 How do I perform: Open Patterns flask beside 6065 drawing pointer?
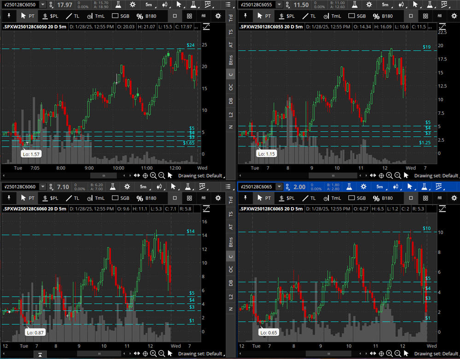pyautogui.click(x=424, y=186)
